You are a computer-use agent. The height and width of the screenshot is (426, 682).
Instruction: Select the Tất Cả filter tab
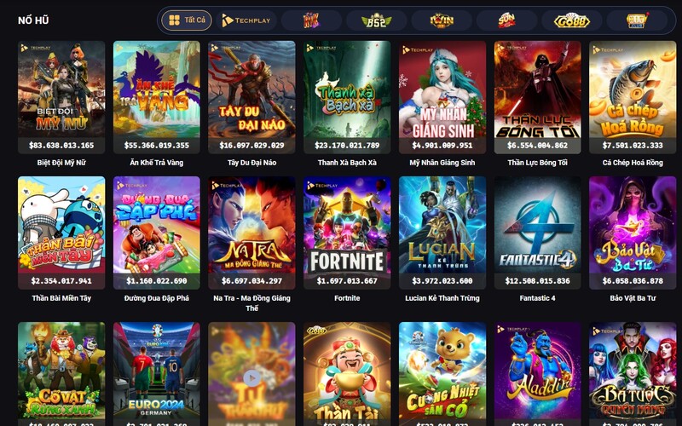coord(187,20)
